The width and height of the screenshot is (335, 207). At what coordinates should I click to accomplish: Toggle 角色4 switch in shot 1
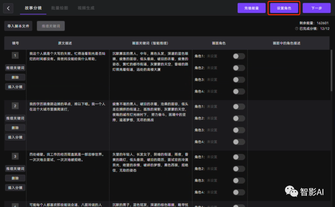(239, 91)
